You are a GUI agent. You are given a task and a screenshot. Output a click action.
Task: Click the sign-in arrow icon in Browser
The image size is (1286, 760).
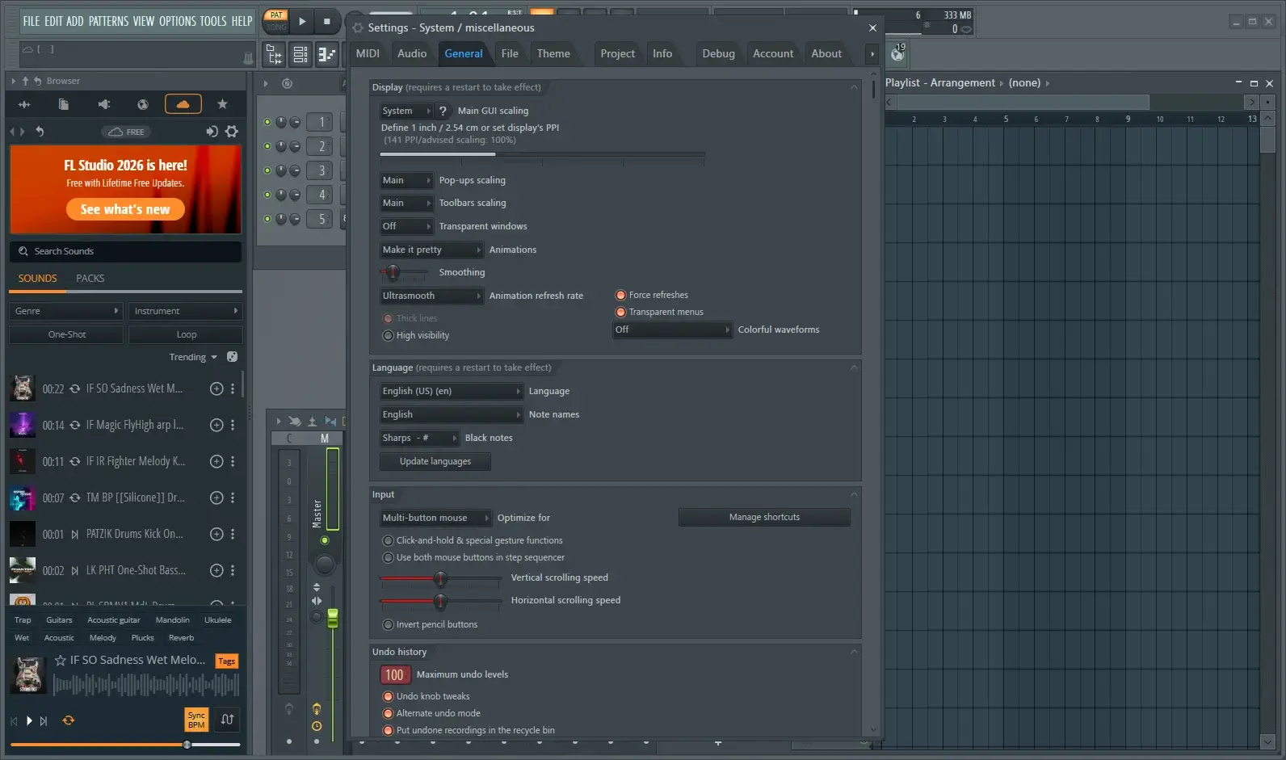point(212,131)
